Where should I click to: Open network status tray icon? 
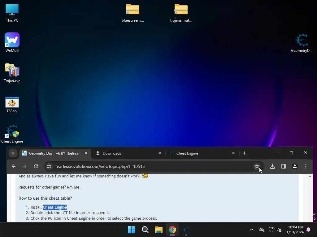[x=271, y=230]
